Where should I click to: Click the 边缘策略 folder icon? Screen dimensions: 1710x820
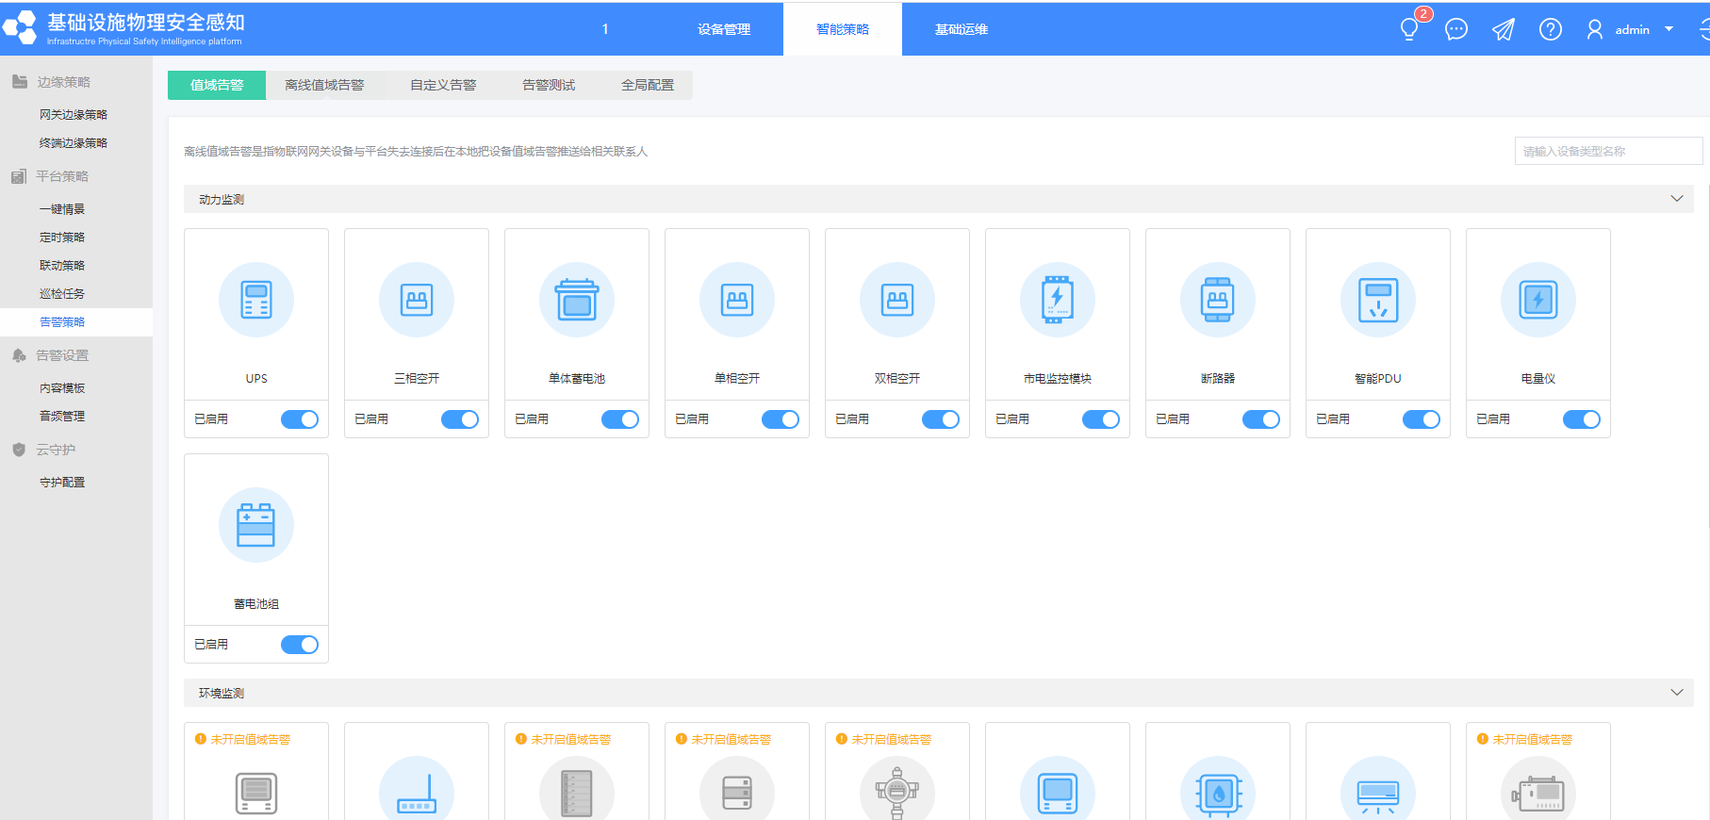[x=19, y=81]
